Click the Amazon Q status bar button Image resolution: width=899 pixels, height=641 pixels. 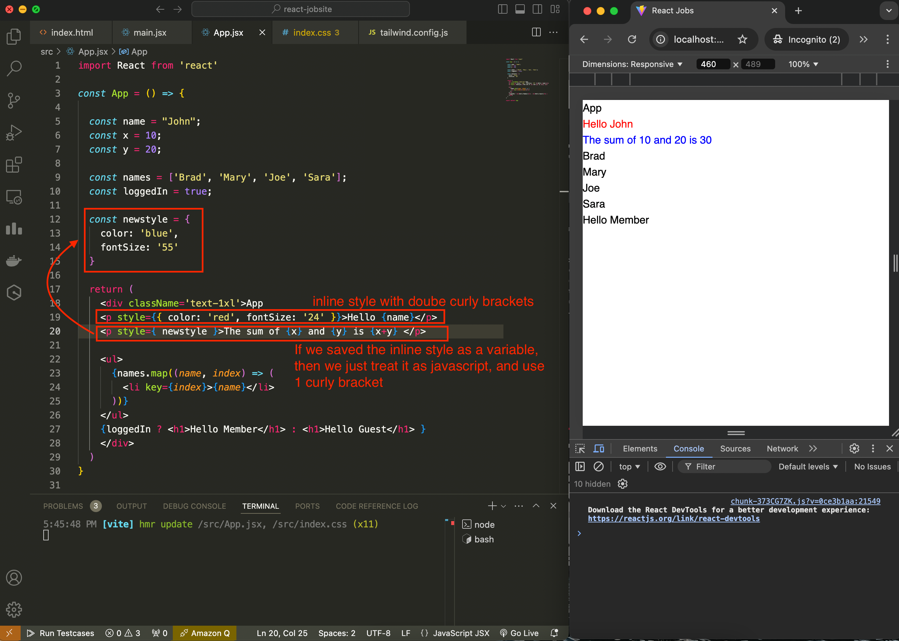click(x=204, y=633)
